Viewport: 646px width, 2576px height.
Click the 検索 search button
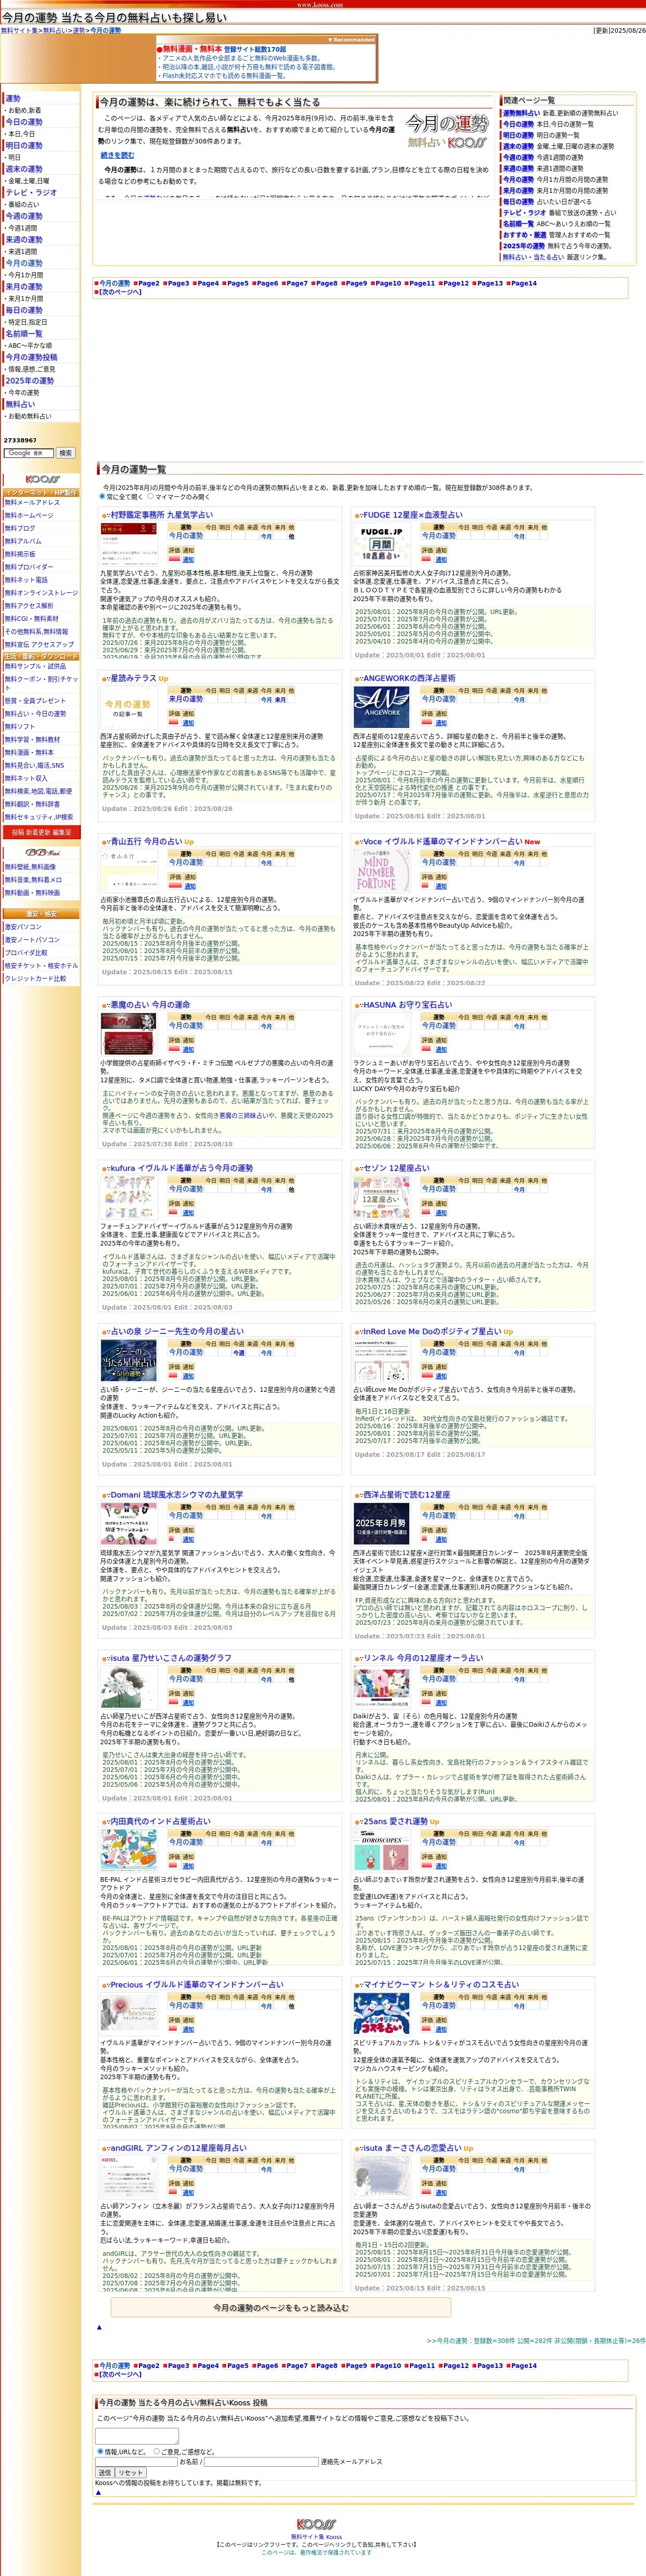pyautogui.click(x=65, y=453)
